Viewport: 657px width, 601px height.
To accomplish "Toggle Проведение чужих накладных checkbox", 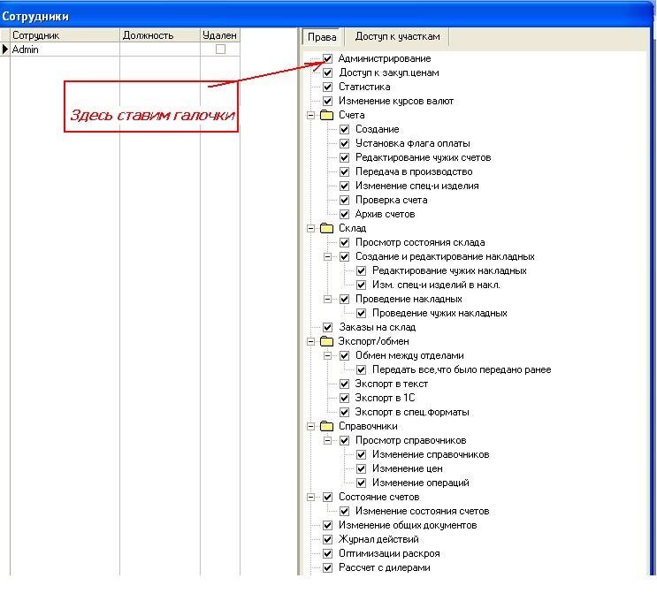I will coord(361,313).
